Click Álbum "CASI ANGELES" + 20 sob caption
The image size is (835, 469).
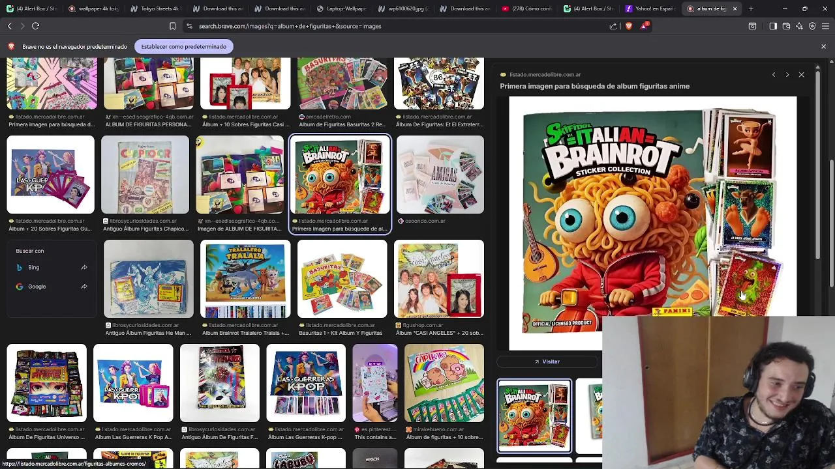click(x=439, y=333)
